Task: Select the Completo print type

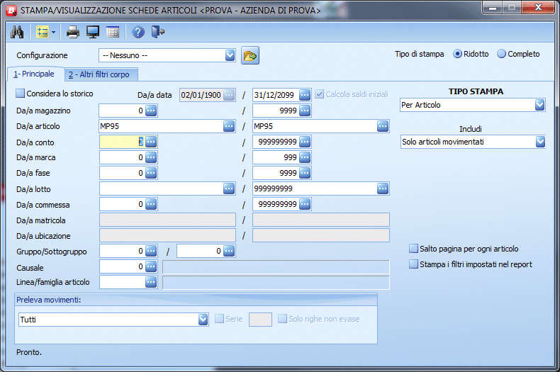Action: [x=501, y=54]
